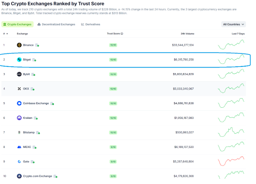Click the Bitstamp exchange logo
256x184 pixels.
point(19,132)
